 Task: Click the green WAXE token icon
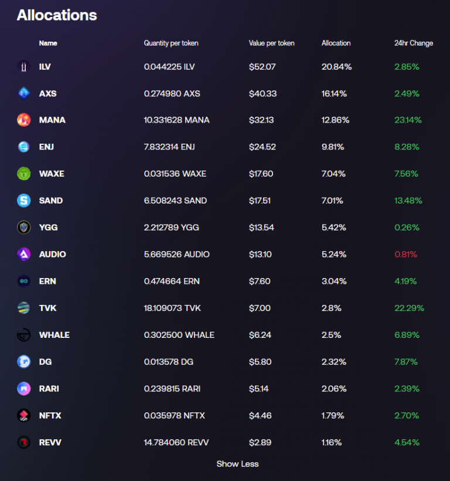click(x=23, y=174)
